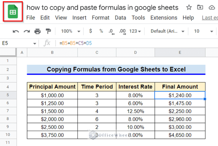Open the font size 10 dropdown

click(203, 31)
